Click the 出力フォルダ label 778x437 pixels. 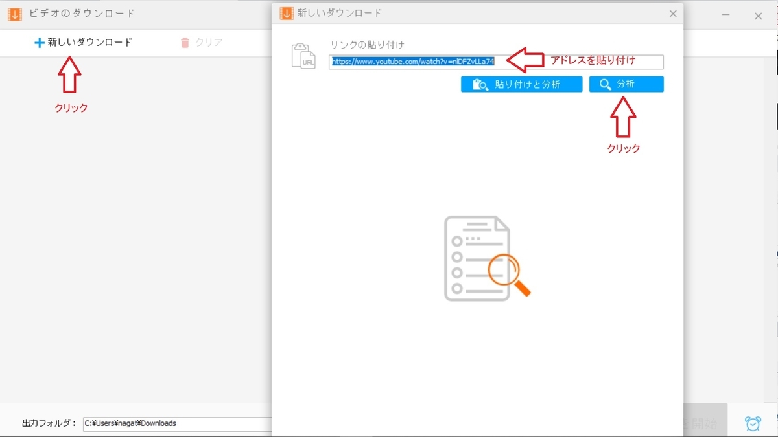pyautogui.click(x=50, y=423)
